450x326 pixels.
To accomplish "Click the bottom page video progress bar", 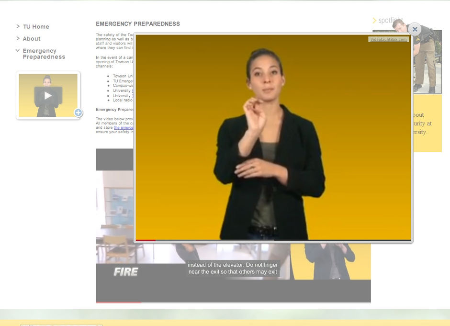I will 215,302.
